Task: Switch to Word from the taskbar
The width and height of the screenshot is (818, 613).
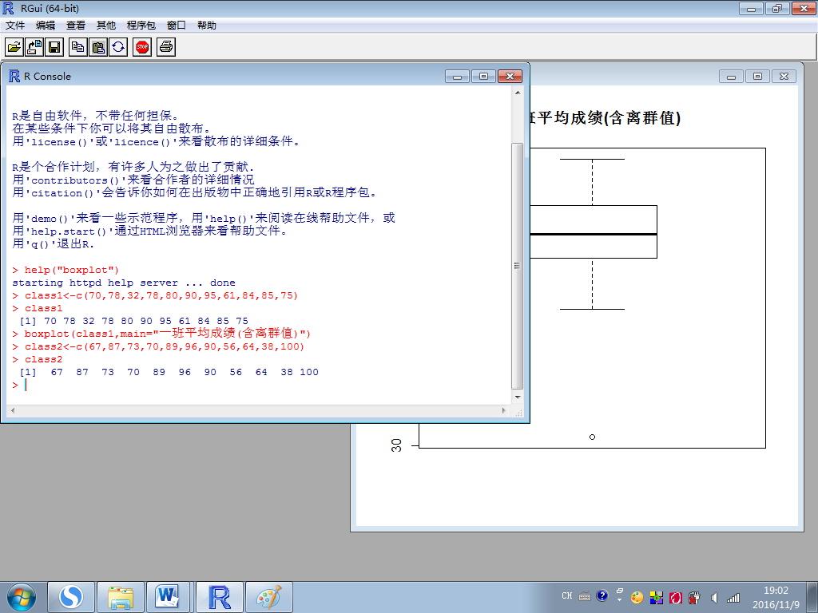Action: tap(169, 597)
